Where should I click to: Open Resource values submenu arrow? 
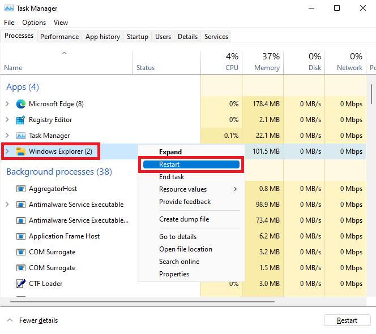pos(235,189)
